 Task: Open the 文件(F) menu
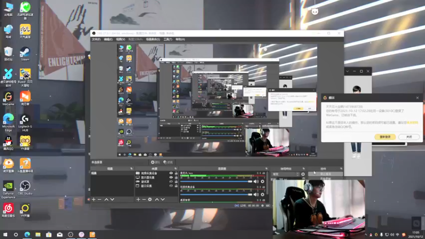pyautogui.click(x=96, y=39)
